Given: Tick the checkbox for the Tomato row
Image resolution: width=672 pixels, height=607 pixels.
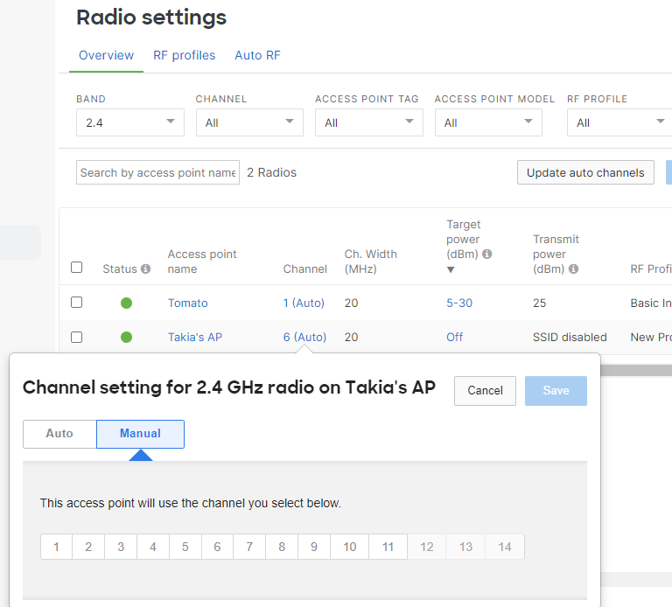Looking at the screenshot, I should click(77, 303).
